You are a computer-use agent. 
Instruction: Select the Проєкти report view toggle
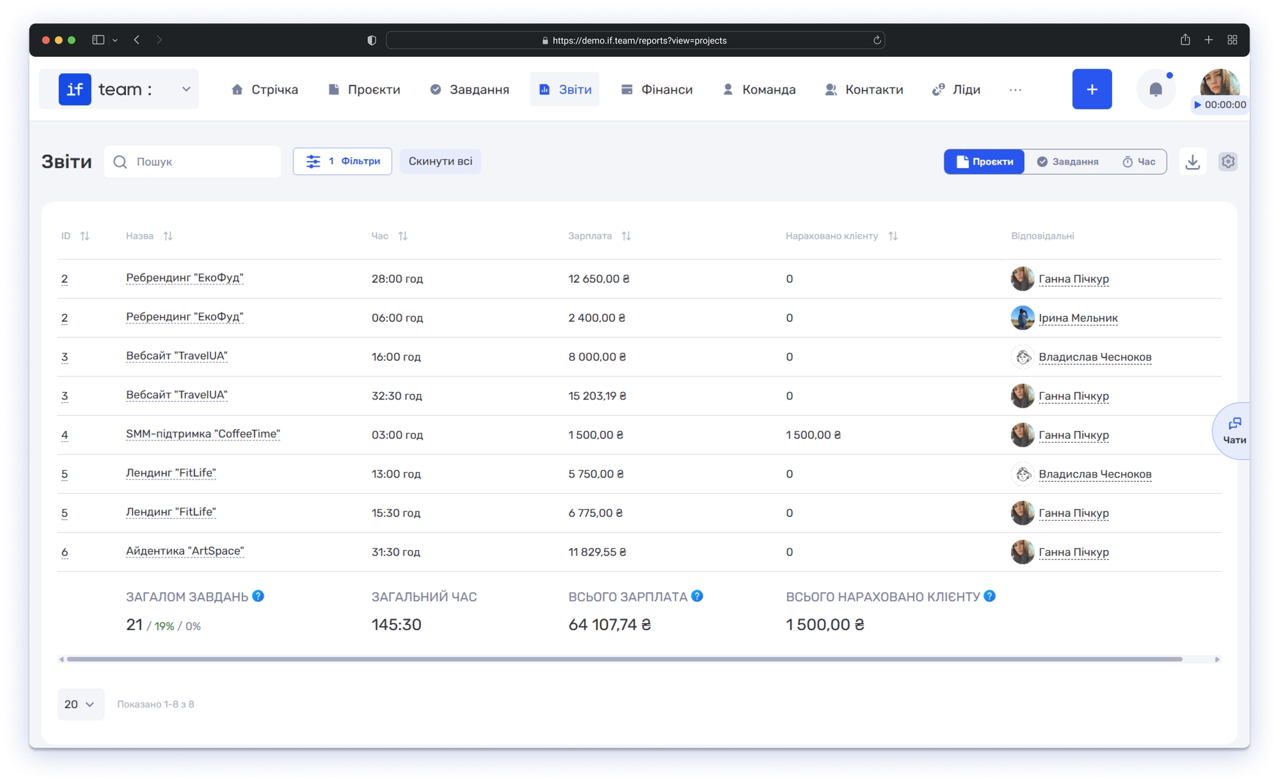(984, 162)
